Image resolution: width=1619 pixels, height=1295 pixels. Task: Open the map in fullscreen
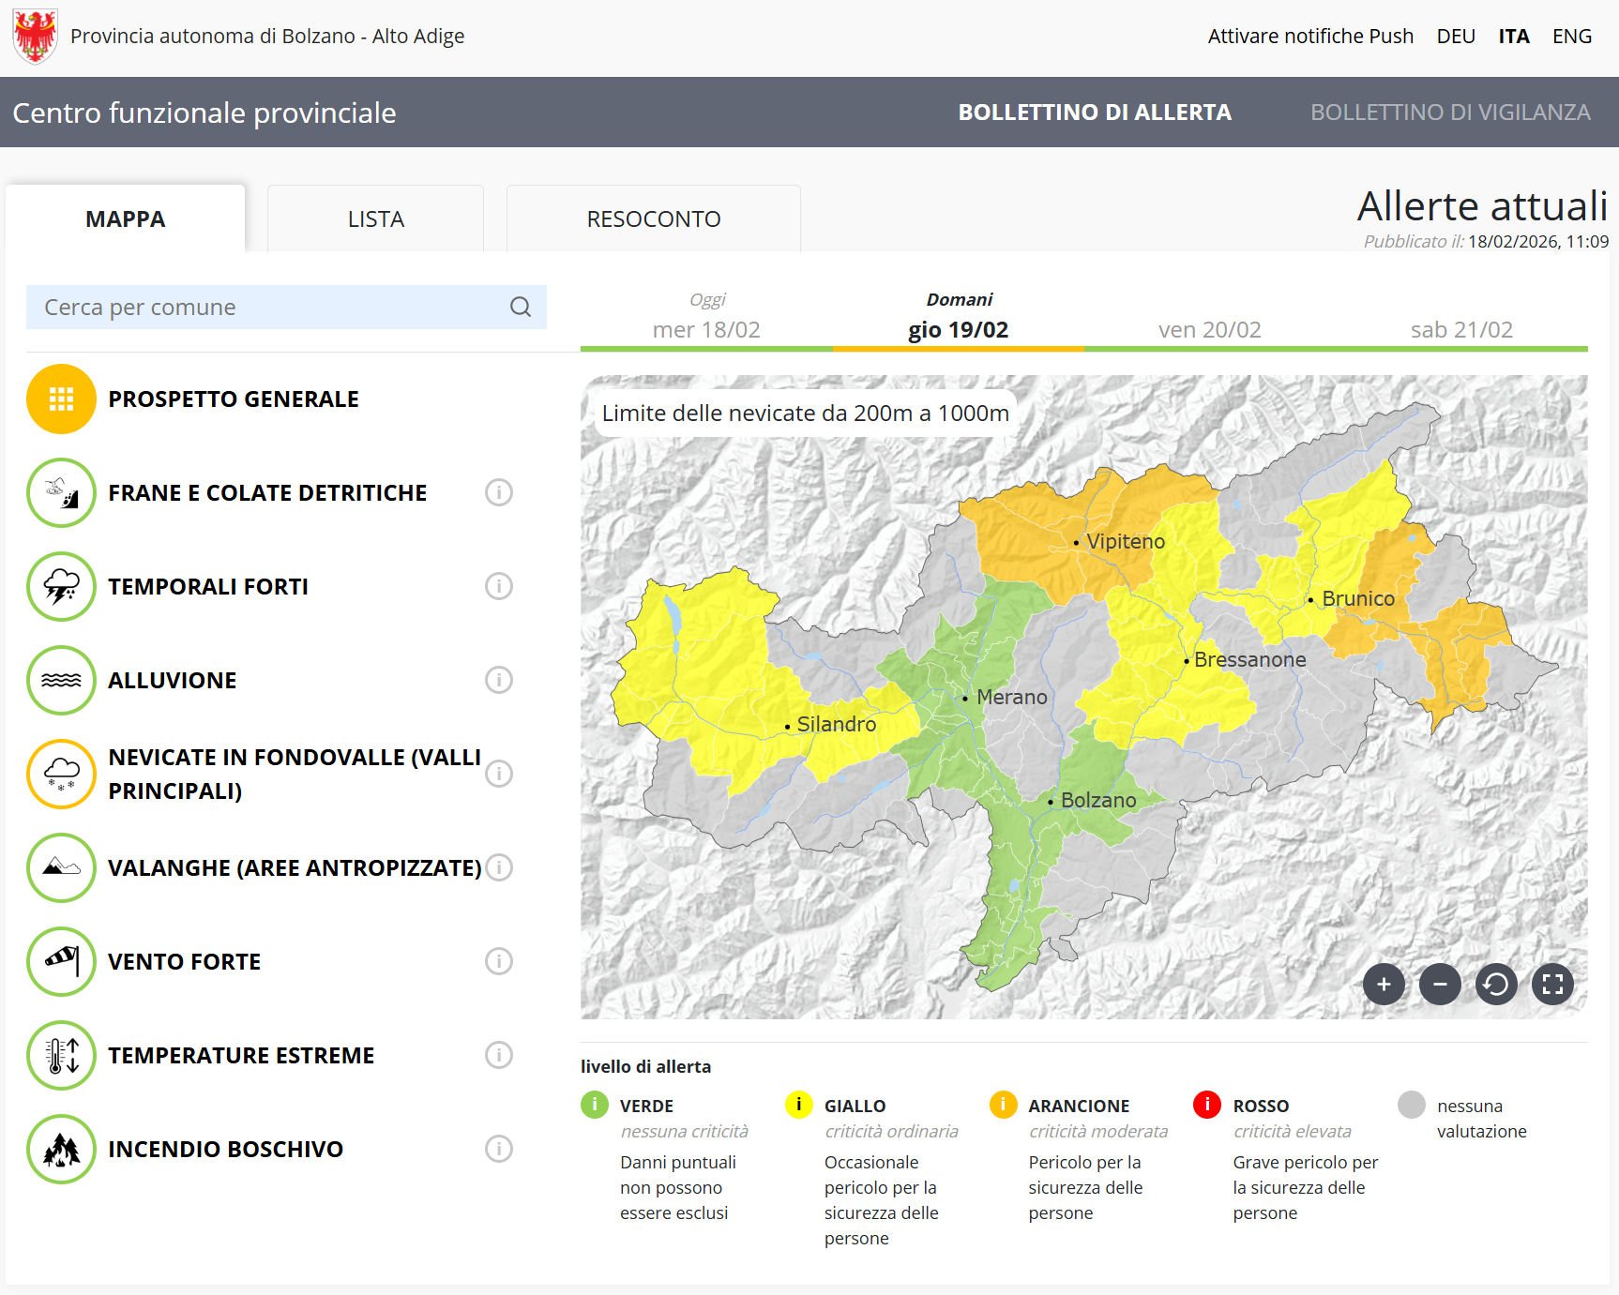click(1552, 985)
